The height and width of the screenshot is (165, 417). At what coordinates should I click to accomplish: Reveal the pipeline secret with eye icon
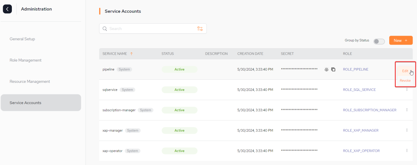pyautogui.click(x=326, y=69)
